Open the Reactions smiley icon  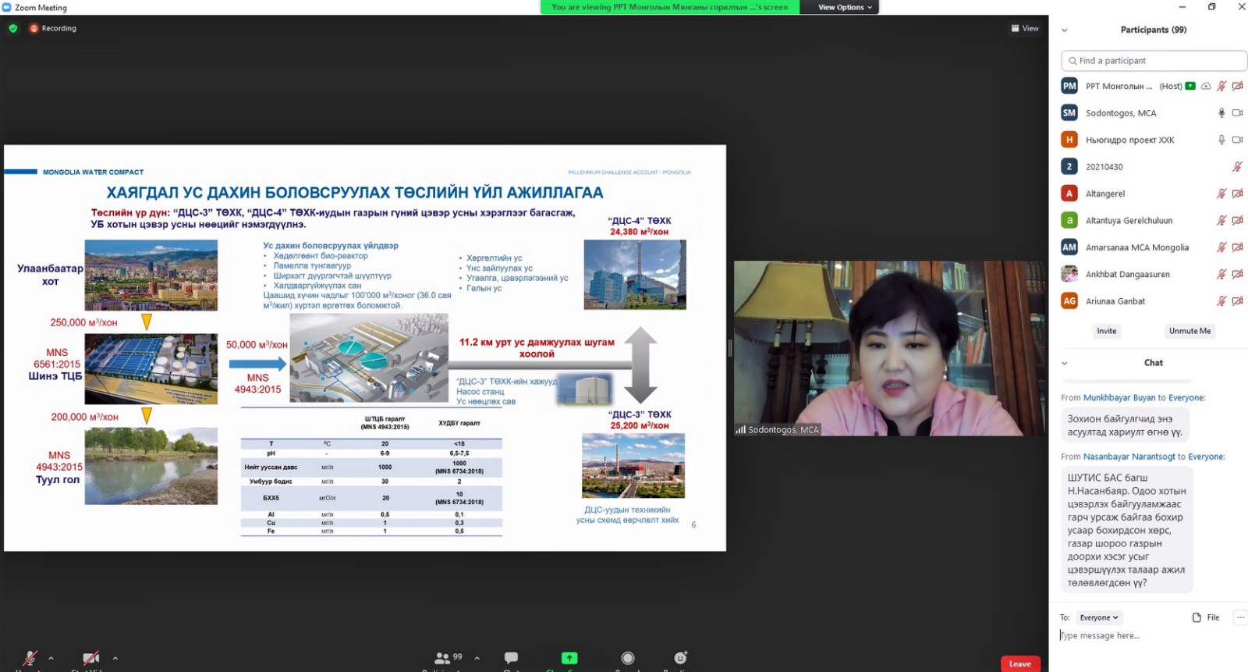tap(680, 658)
